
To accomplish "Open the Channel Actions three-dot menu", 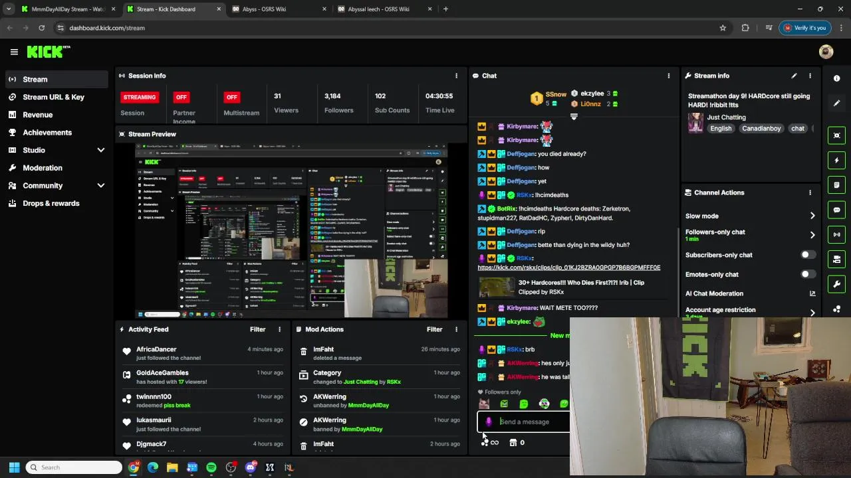I will (810, 193).
